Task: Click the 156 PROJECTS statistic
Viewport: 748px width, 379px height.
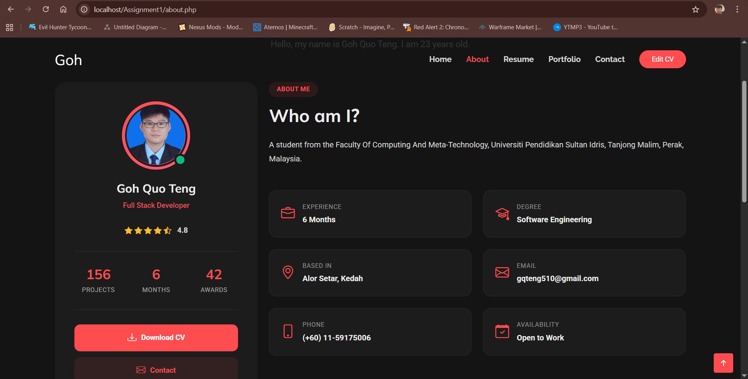Action: click(99, 280)
